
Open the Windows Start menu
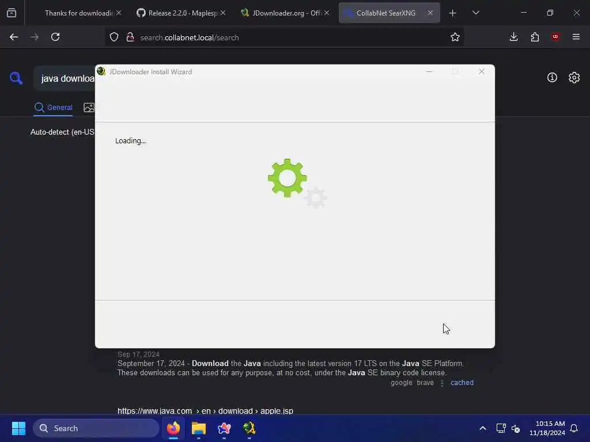tap(18, 428)
